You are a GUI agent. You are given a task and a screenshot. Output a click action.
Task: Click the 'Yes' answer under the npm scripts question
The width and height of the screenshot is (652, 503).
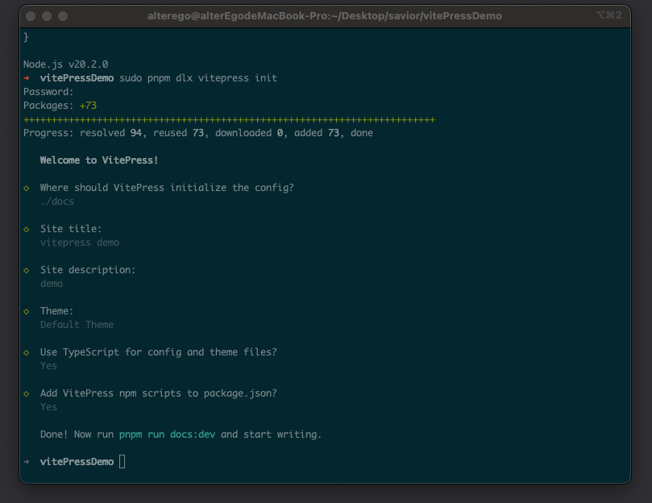pyautogui.click(x=48, y=407)
